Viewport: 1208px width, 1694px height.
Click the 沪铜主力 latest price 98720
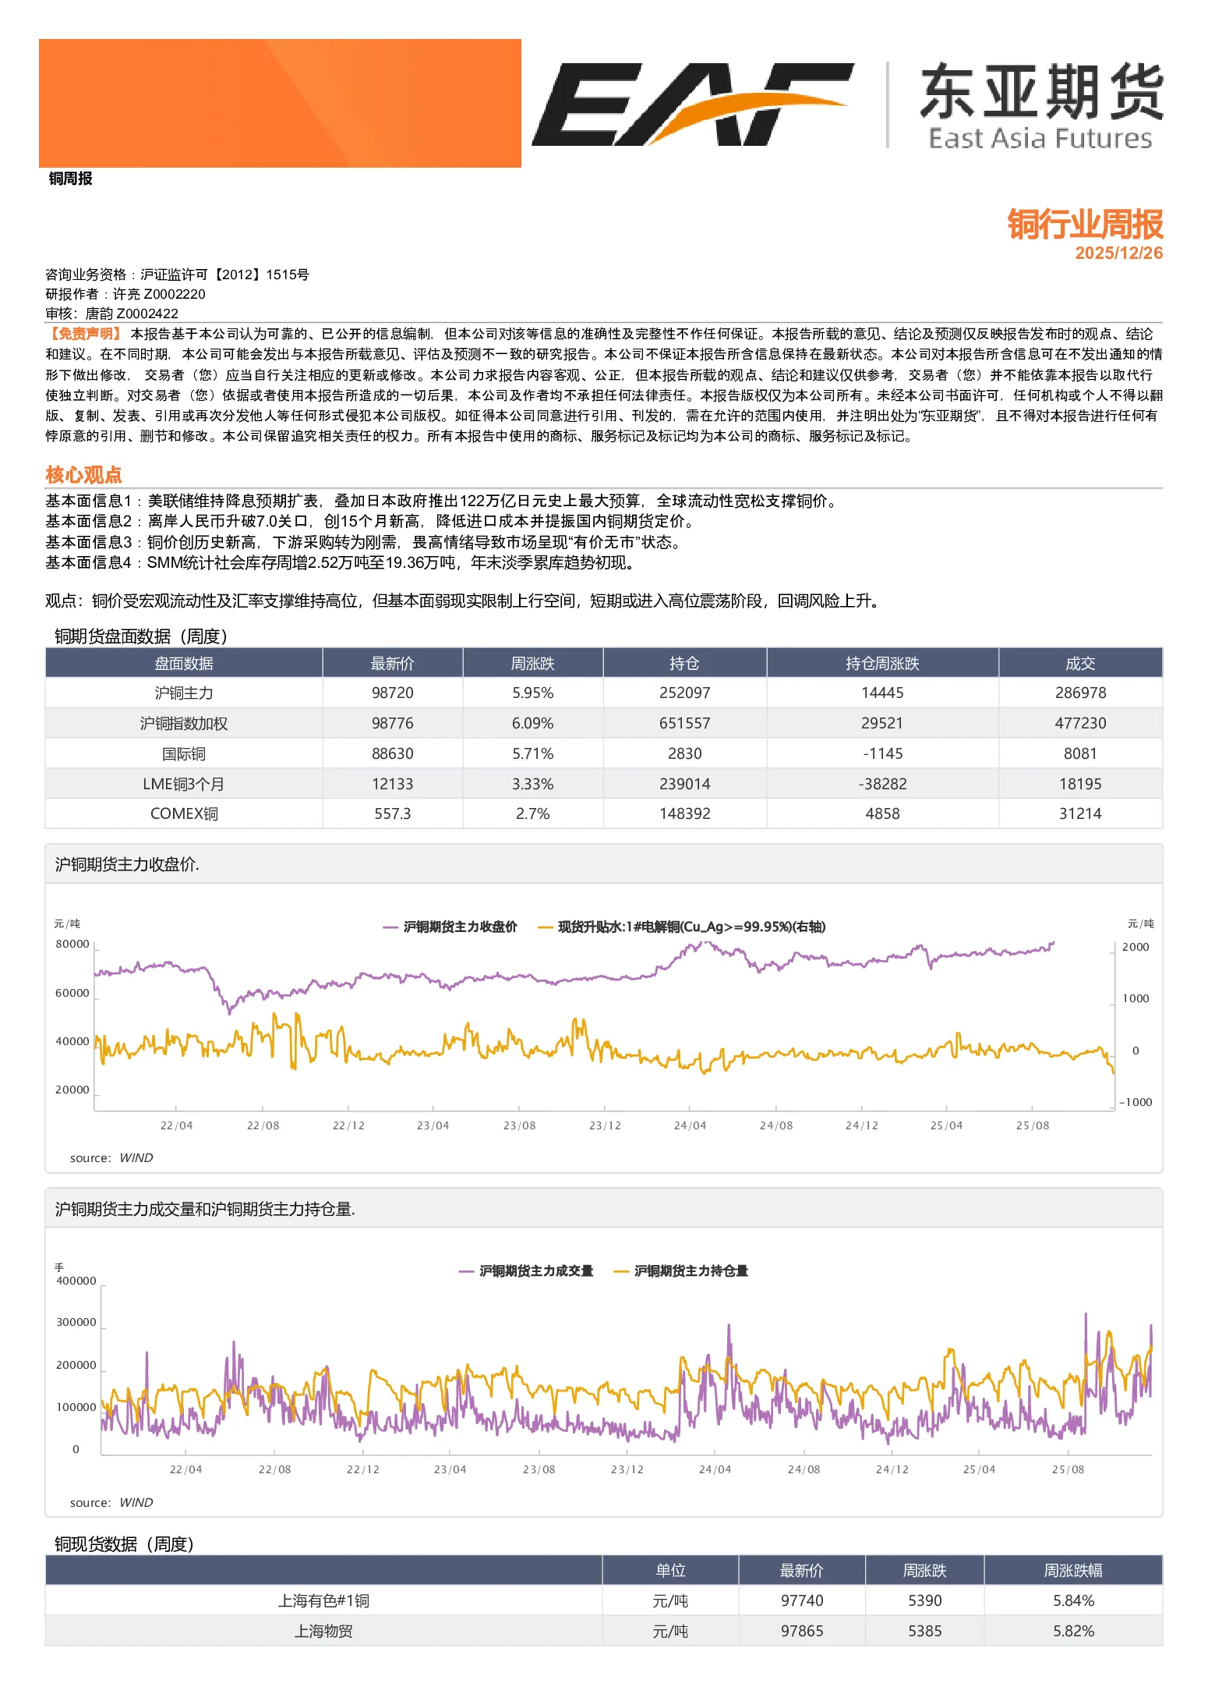click(x=393, y=693)
